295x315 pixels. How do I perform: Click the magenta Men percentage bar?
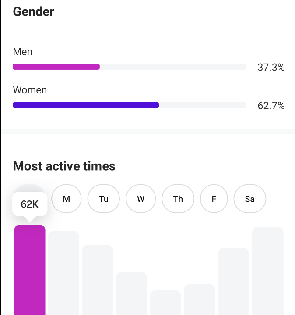(56, 67)
